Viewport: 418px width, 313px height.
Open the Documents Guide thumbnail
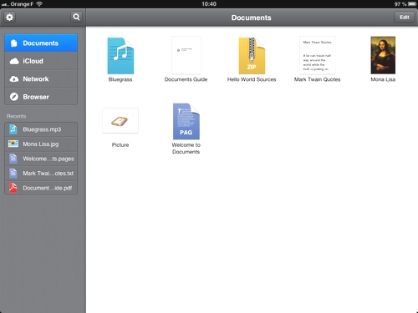(186, 55)
